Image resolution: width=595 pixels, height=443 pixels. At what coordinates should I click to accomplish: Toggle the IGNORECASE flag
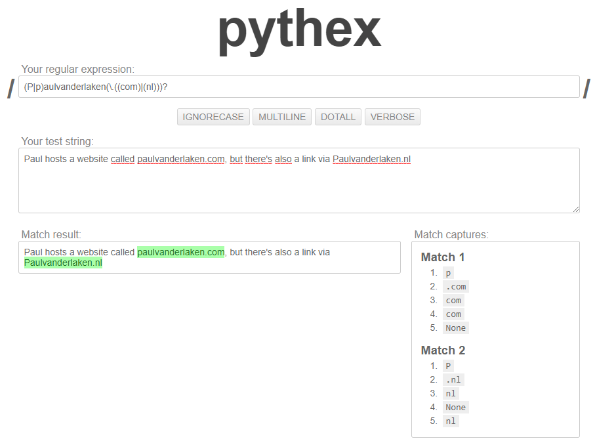[x=213, y=117]
